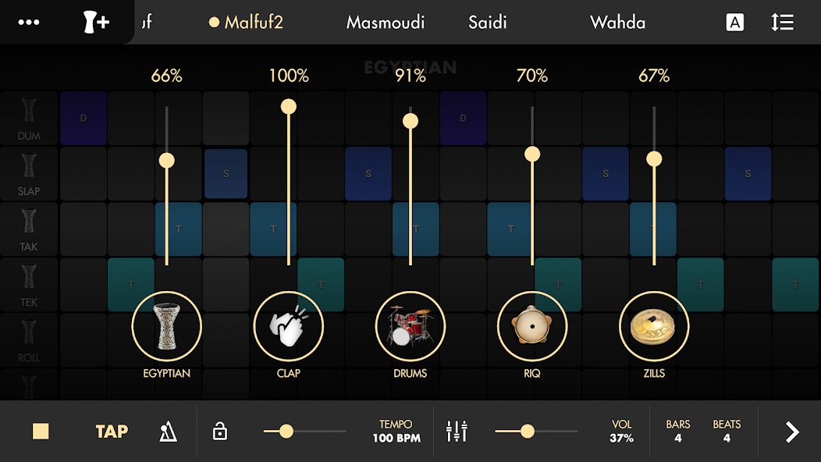821x462 pixels.
Task: Open the rhythm list sort icon
Action: coord(782,23)
